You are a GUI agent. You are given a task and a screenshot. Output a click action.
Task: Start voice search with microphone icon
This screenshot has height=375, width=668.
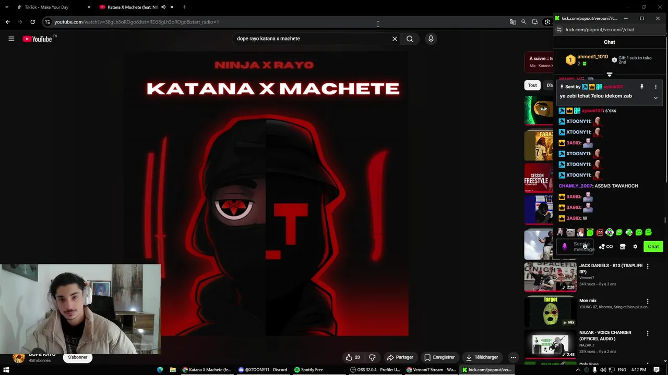431,39
